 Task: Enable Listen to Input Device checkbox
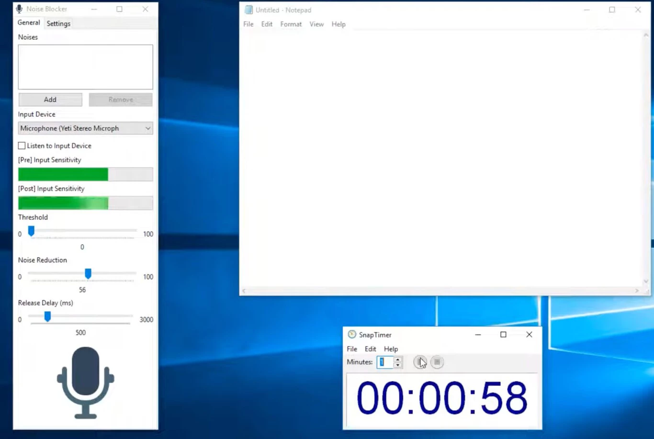[22, 146]
